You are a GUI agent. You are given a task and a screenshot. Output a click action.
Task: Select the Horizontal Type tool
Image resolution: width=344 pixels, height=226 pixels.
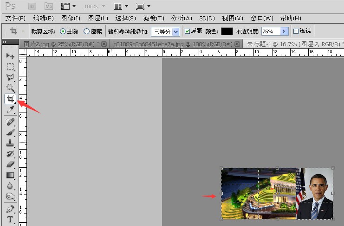10,220
